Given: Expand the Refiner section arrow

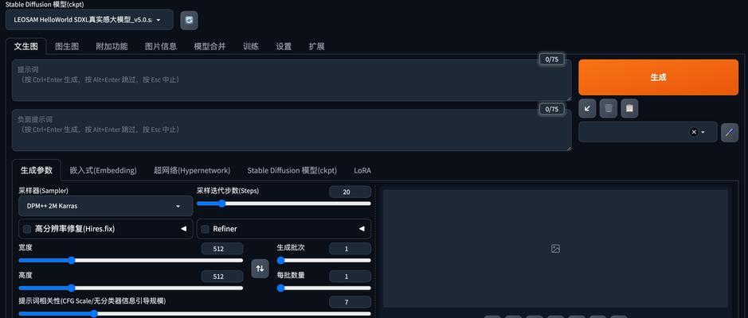Looking at the screenshot, I should pos(362,229).
